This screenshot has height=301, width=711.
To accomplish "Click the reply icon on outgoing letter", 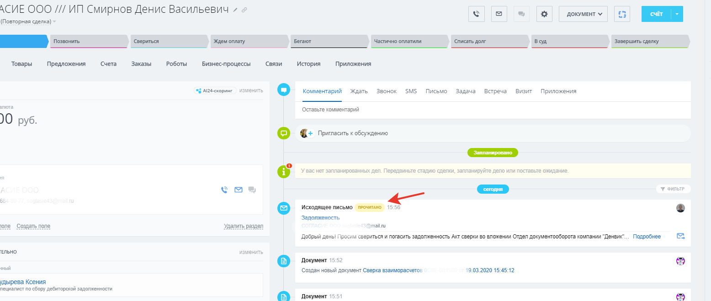I will [x=680, y=236].
